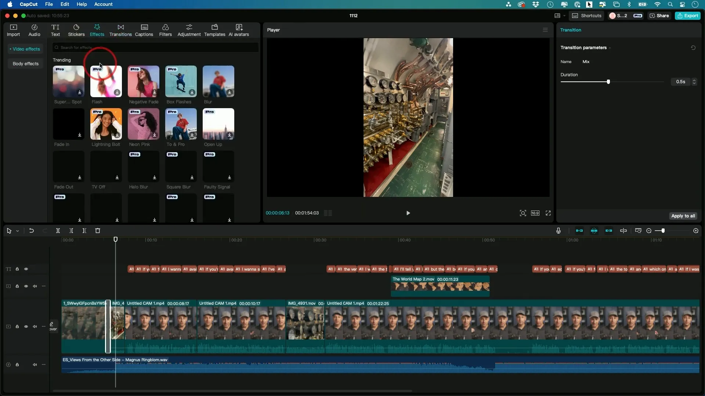Screen dimensions: 705x396
Task: Mute the main video track
Action: [35, 327]
